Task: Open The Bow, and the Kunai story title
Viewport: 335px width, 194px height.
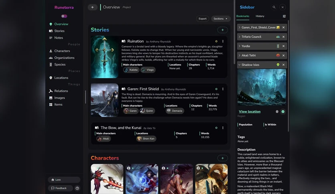Action: point(121,128)
